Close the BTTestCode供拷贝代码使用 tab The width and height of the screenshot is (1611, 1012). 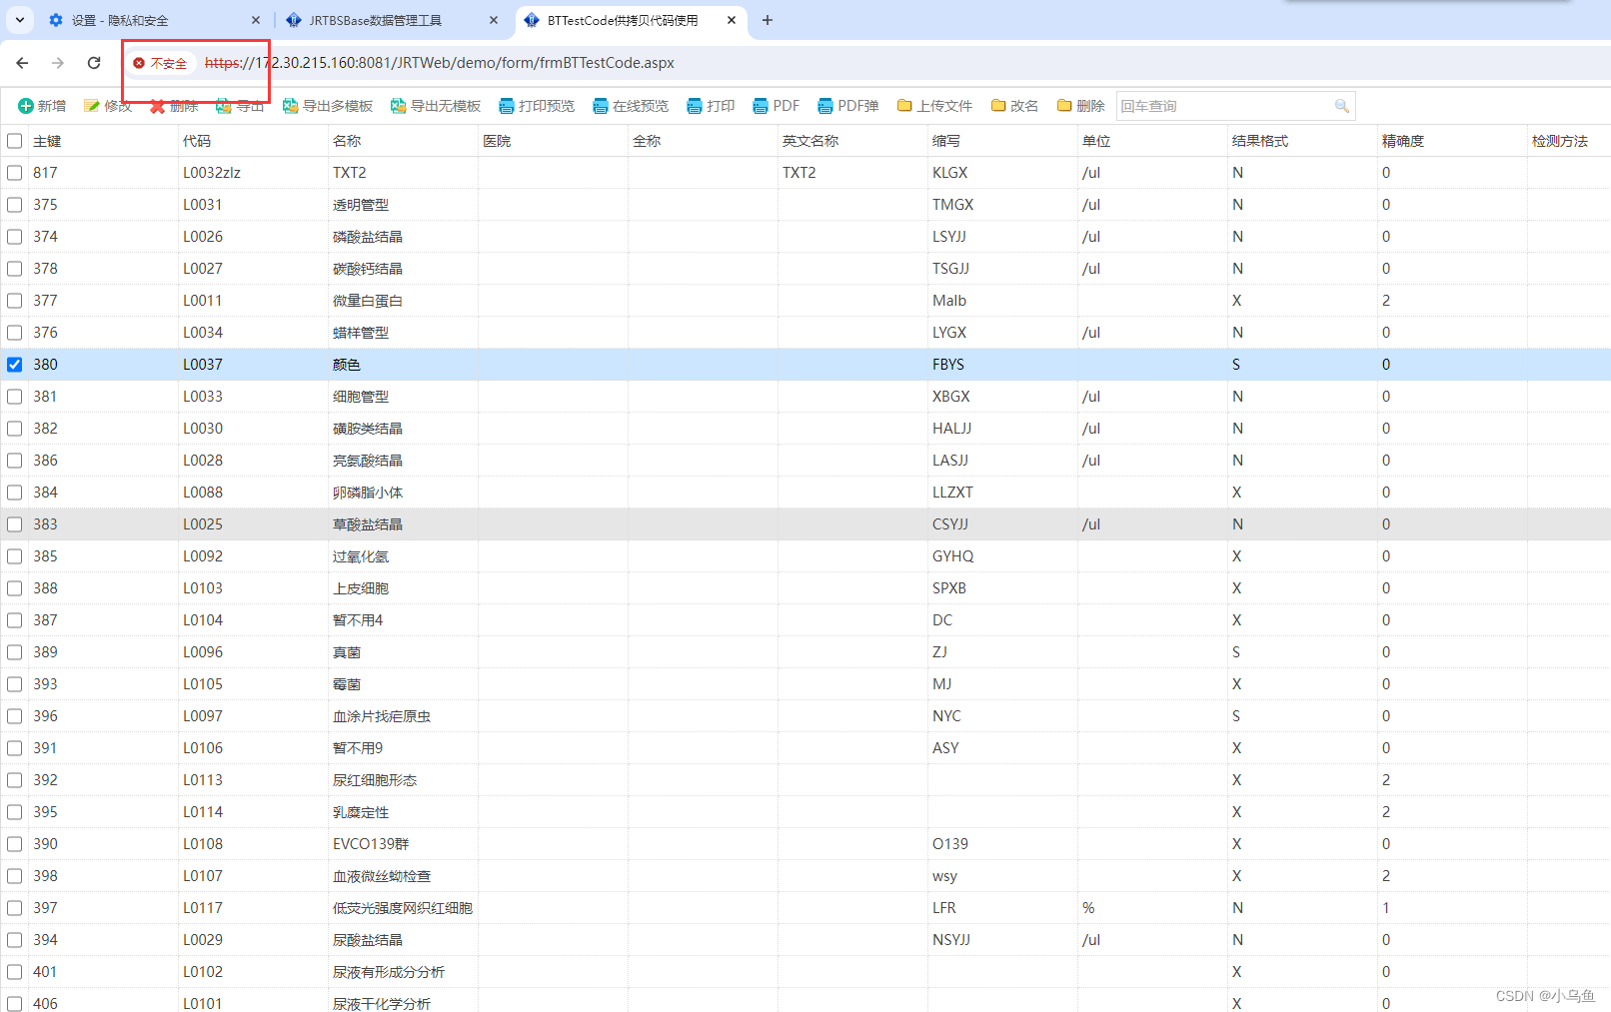(x=732, y=20)
